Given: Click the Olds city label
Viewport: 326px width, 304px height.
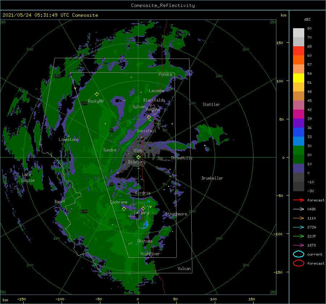Looking at the screenshot, I should click(138, 151).
